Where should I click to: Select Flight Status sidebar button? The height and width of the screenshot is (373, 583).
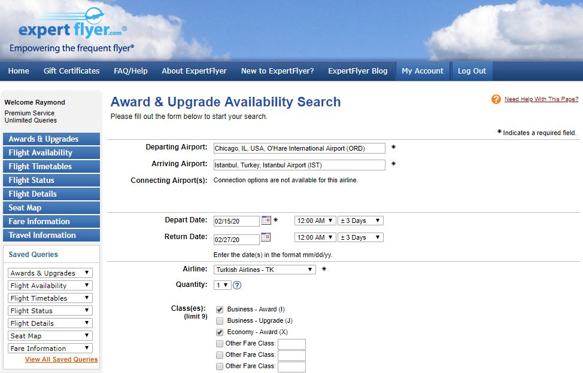pos(51,181)
